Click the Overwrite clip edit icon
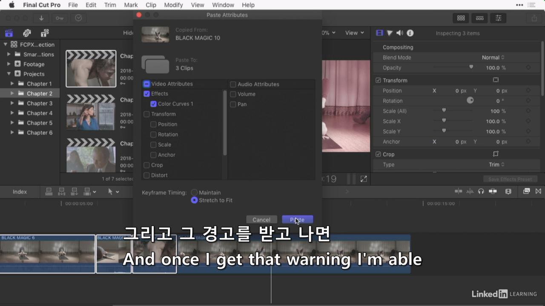Image resolution: width=545 pixels, height=306 pixels. pos(88,192)
